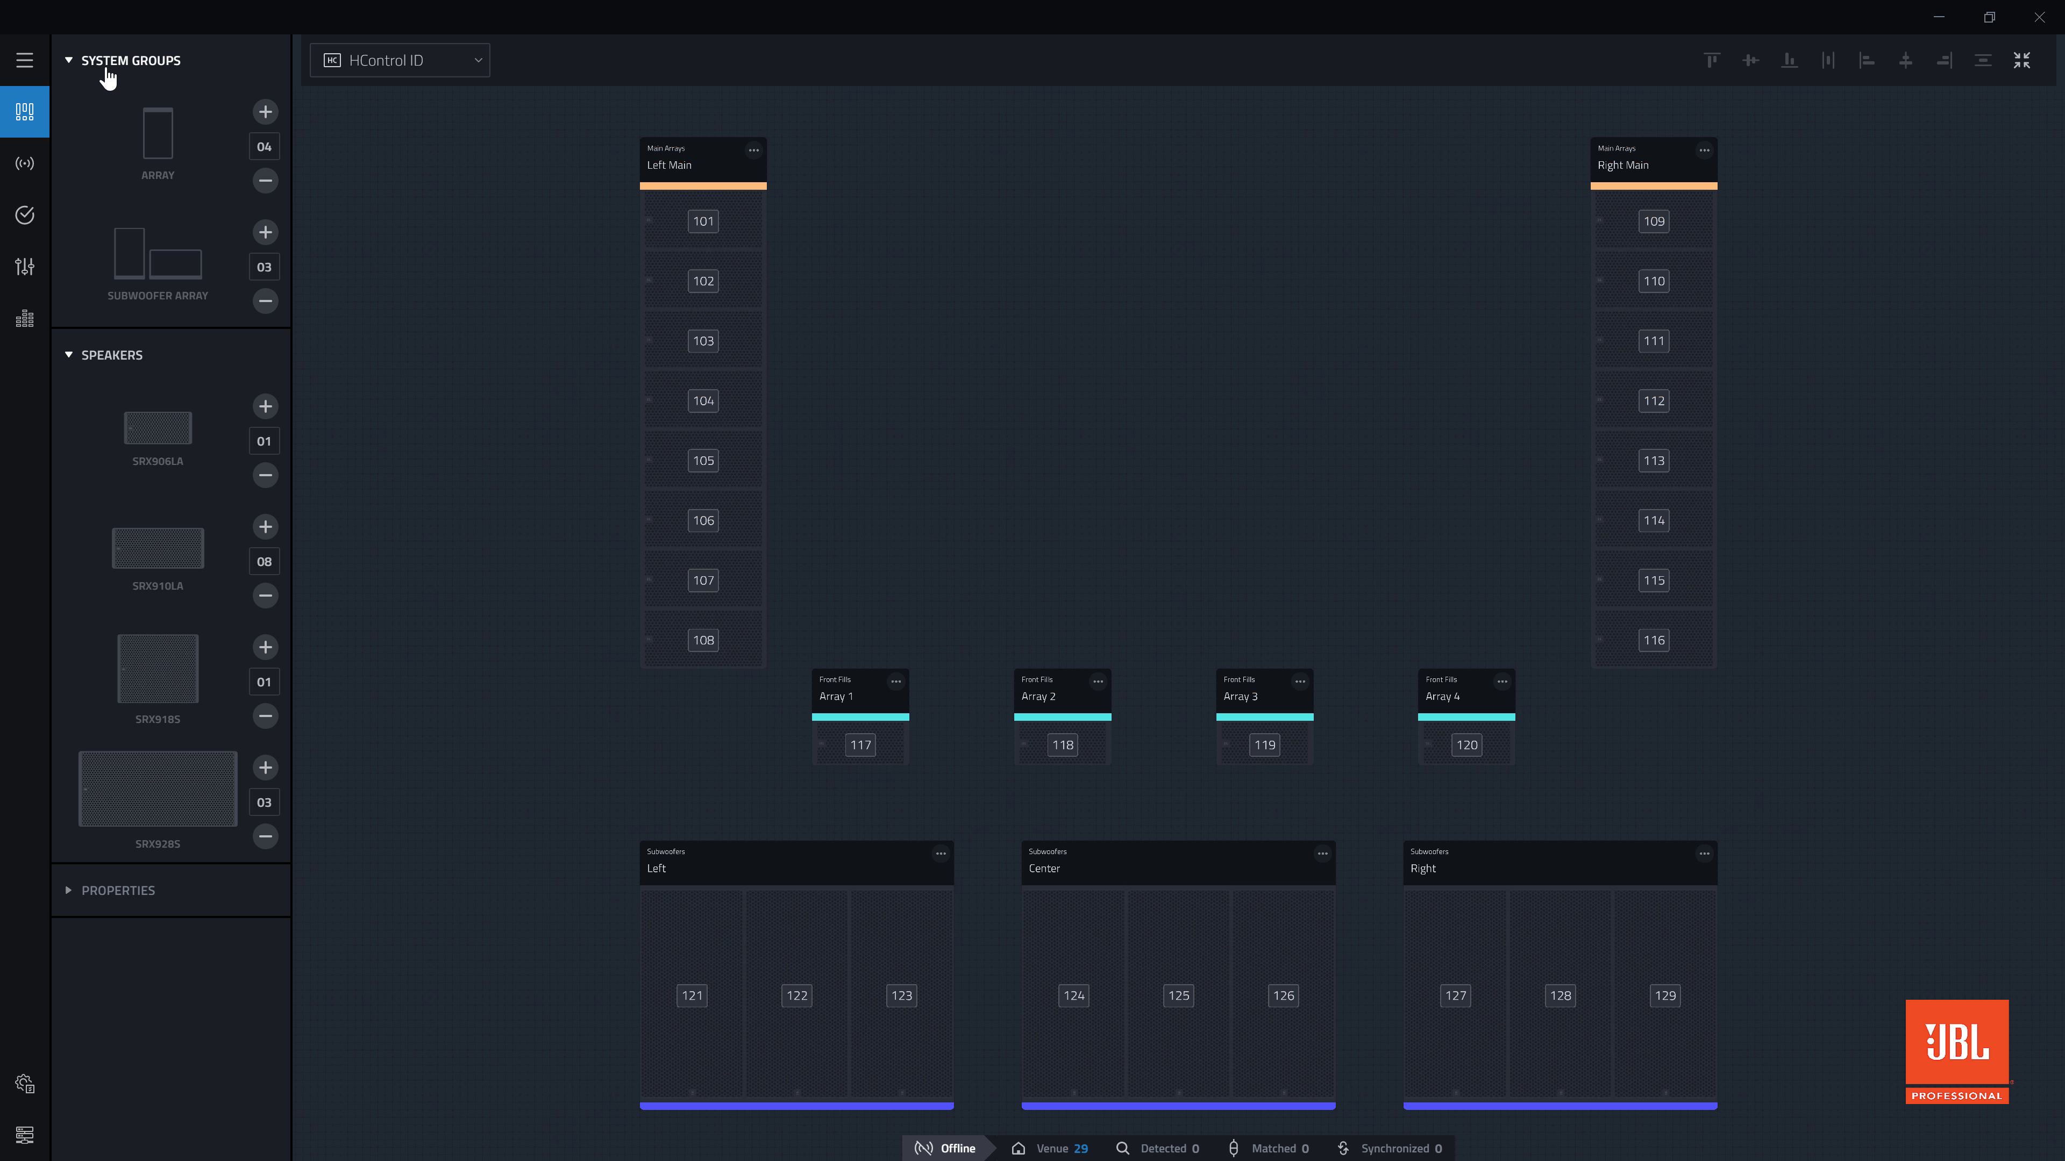
Task: Open the device rack icon at sidebar bottom
Action: pyautogui.click(x=25, y=1135)
